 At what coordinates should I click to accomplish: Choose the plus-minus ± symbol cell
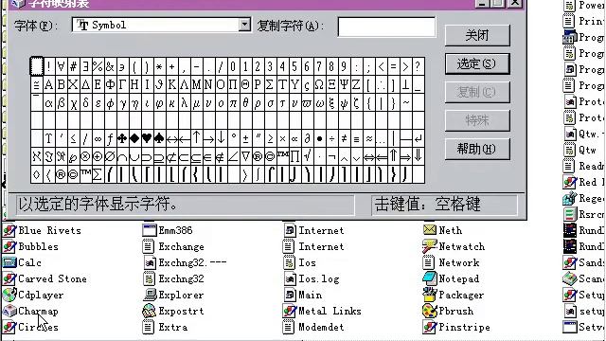click(245, 138)
